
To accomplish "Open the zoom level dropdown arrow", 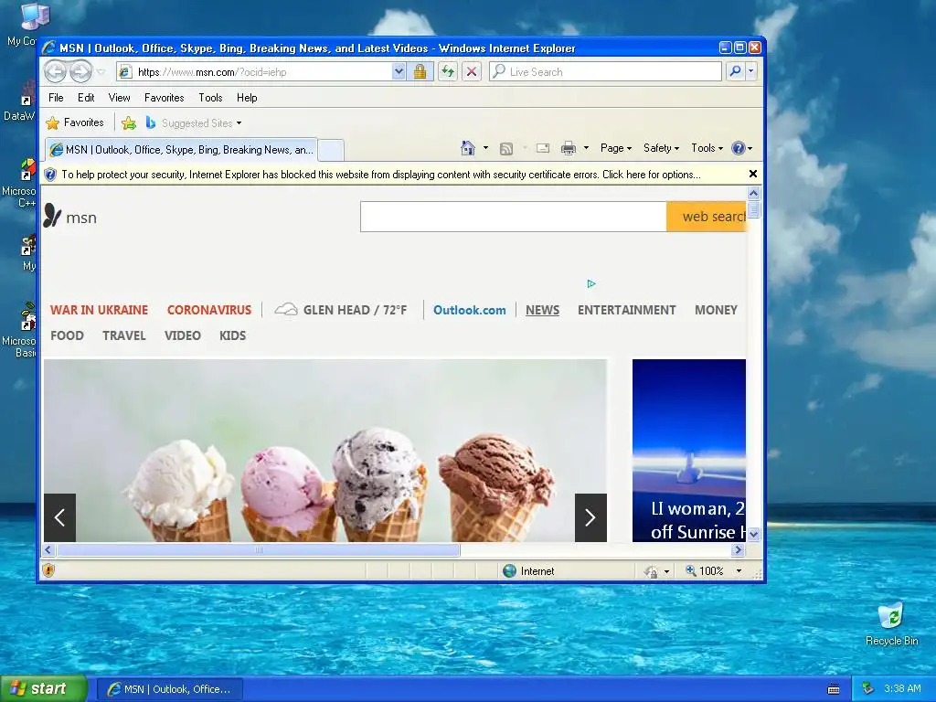I will tap(739, 571).
